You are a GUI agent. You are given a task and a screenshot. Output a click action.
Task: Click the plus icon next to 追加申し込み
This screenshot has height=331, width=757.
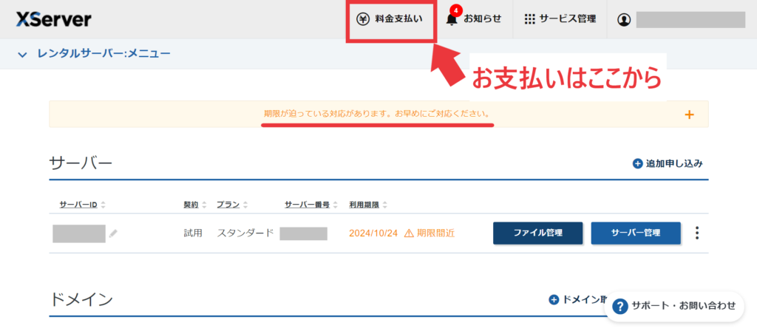[637, 163]
